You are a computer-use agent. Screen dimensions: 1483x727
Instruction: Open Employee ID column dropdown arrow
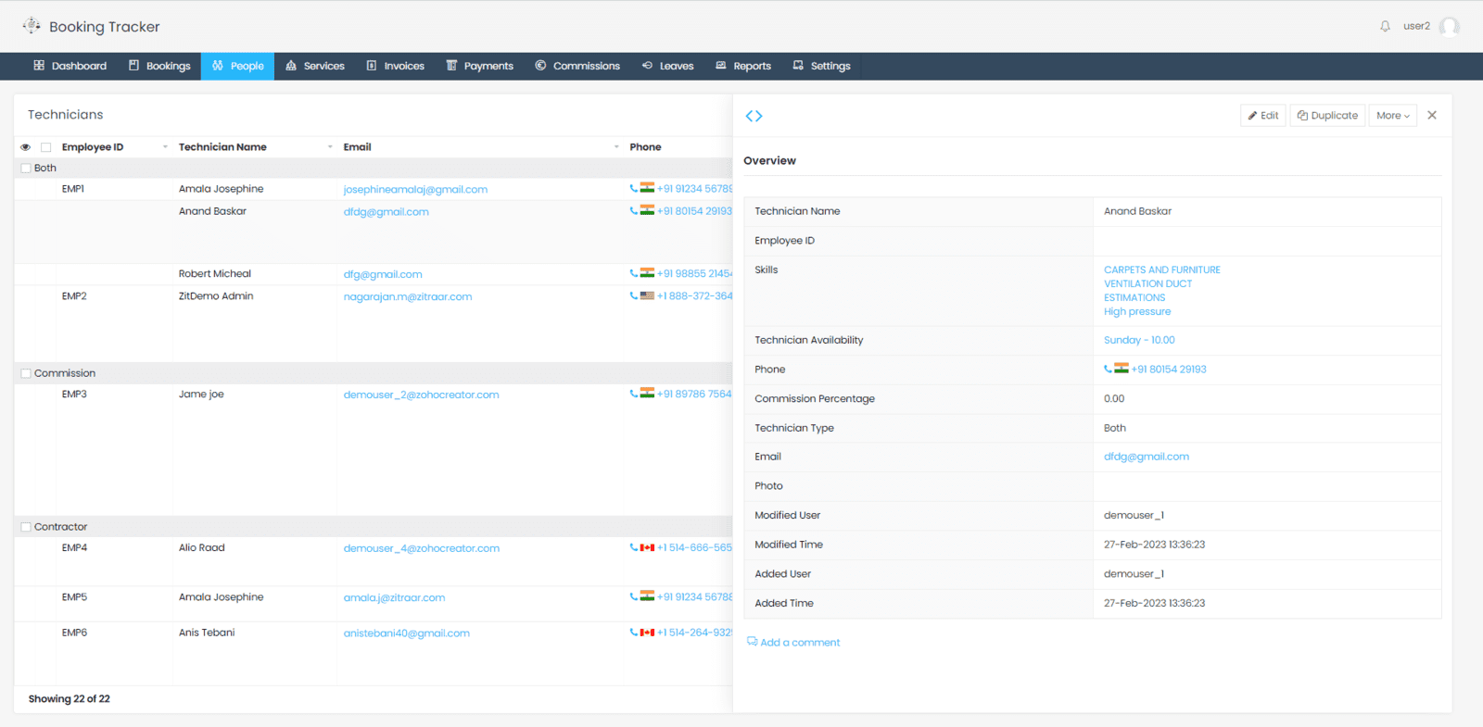point(165,147)
